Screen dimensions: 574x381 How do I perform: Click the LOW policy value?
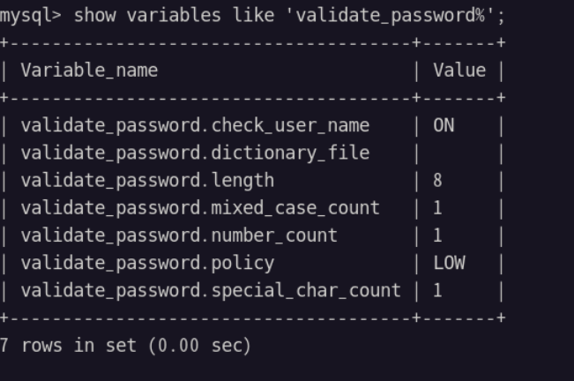(449, 263)
